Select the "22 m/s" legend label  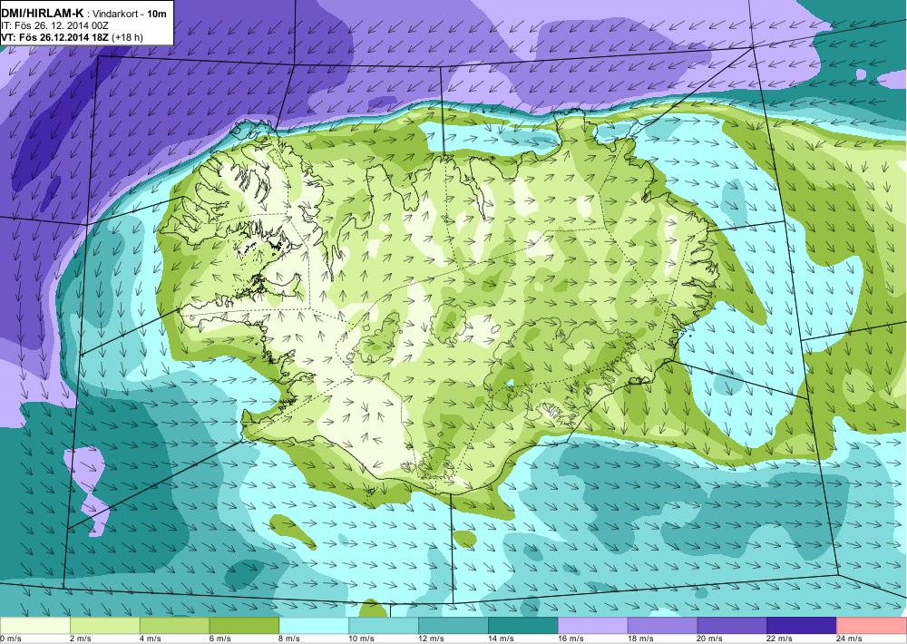[x=780, y=639]
